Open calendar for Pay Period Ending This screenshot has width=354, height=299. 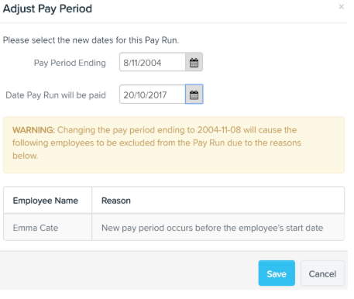point(194,62)
